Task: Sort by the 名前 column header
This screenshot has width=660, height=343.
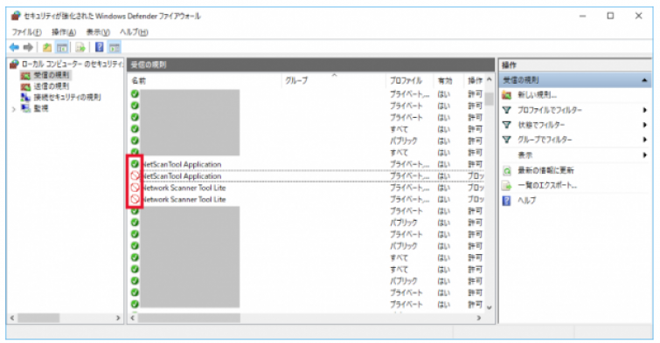Action: coord(205,80)
